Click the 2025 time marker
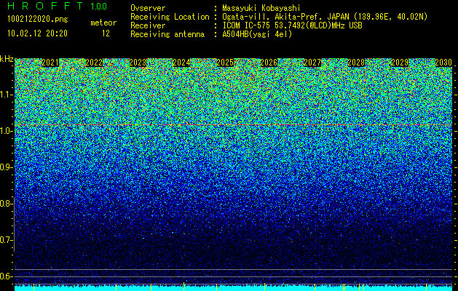This screenshot has width=458, height=291. coord(225,63)
